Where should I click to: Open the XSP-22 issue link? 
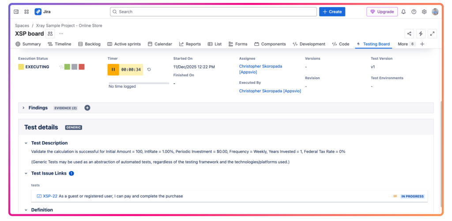[x=50, y=196]
